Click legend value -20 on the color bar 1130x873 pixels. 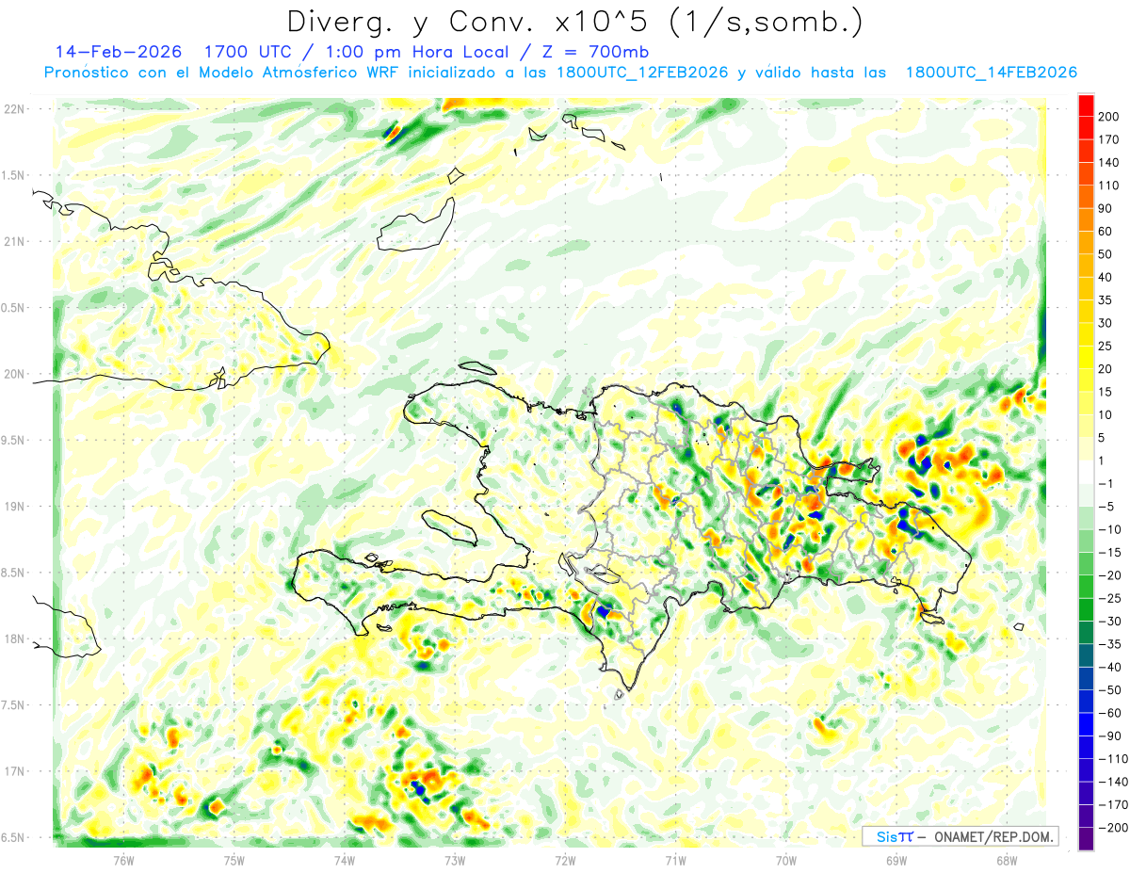pyautogui.click(x=1108, y=575)
